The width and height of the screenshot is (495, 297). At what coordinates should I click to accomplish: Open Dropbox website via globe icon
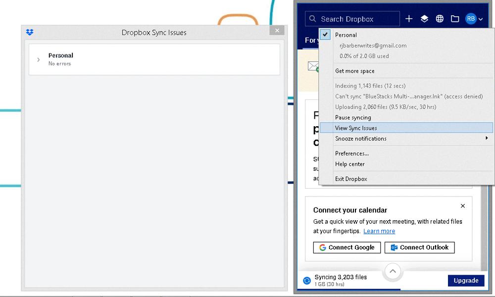tap(440, 19)
